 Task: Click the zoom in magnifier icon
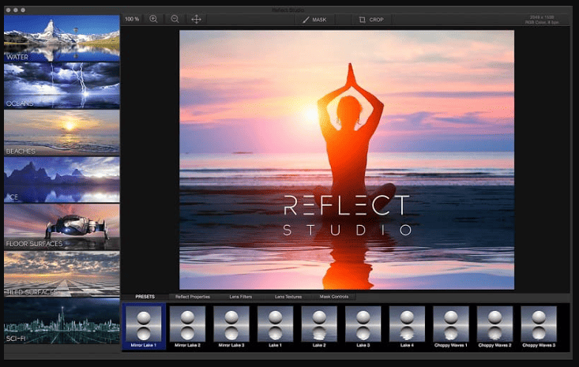(153, 19)
